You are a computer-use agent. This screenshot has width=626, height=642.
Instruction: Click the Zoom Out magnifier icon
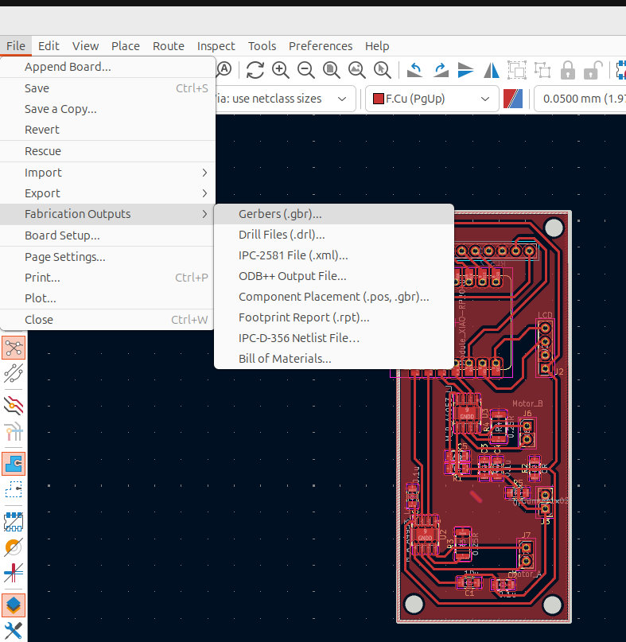306,70
